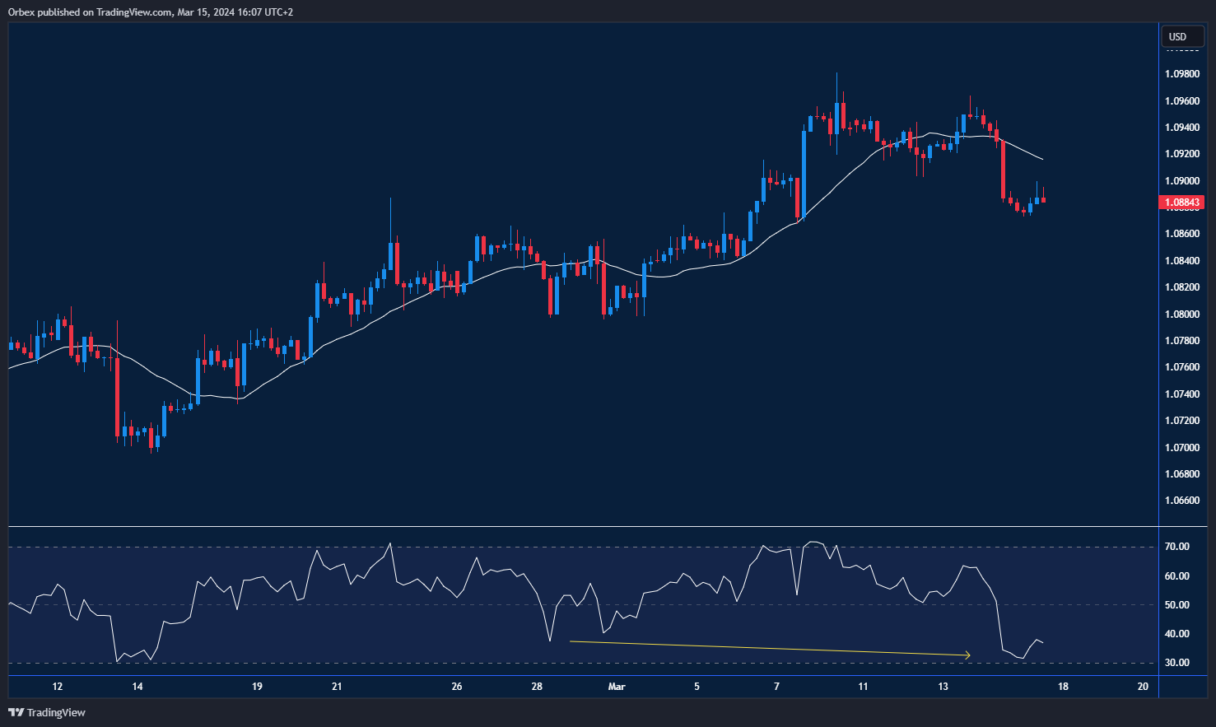The height and width of the screenshot is (727, 1216).
Task: Click the USD currency label
Action: (1181, 36)
